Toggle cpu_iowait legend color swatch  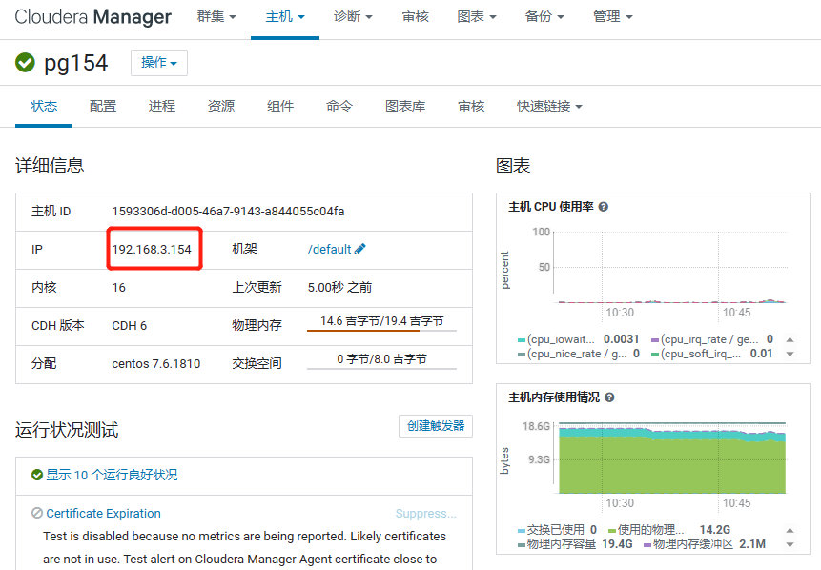522,340
